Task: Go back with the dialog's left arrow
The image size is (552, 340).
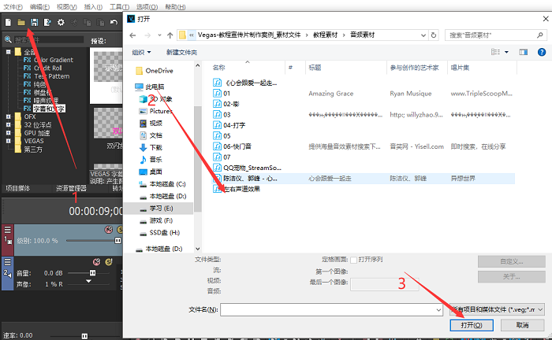Action: point(132,35)
